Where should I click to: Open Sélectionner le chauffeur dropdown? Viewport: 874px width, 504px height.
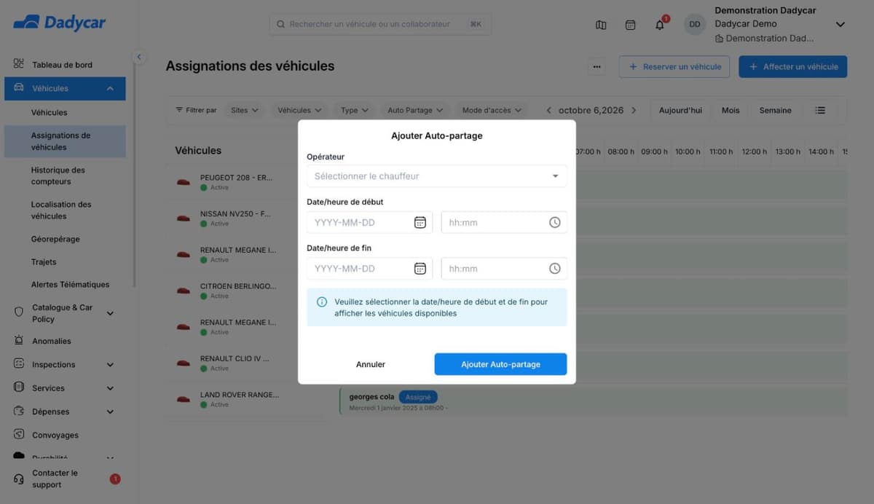tap(437, 176)
